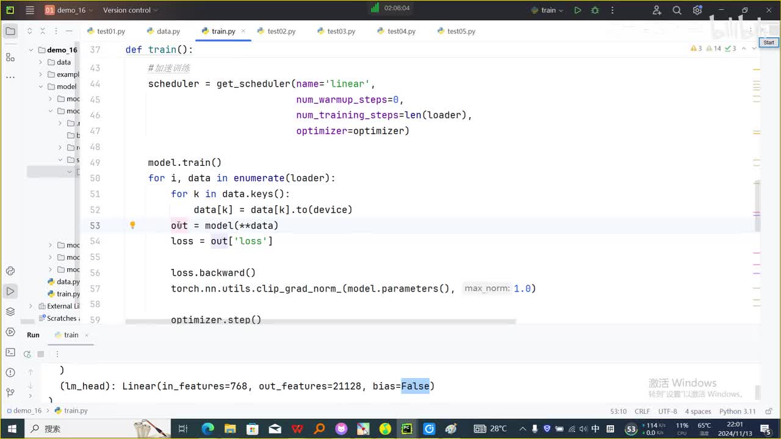Close the train.py editor tab
781x439 pixels.
tap(243, 31)
